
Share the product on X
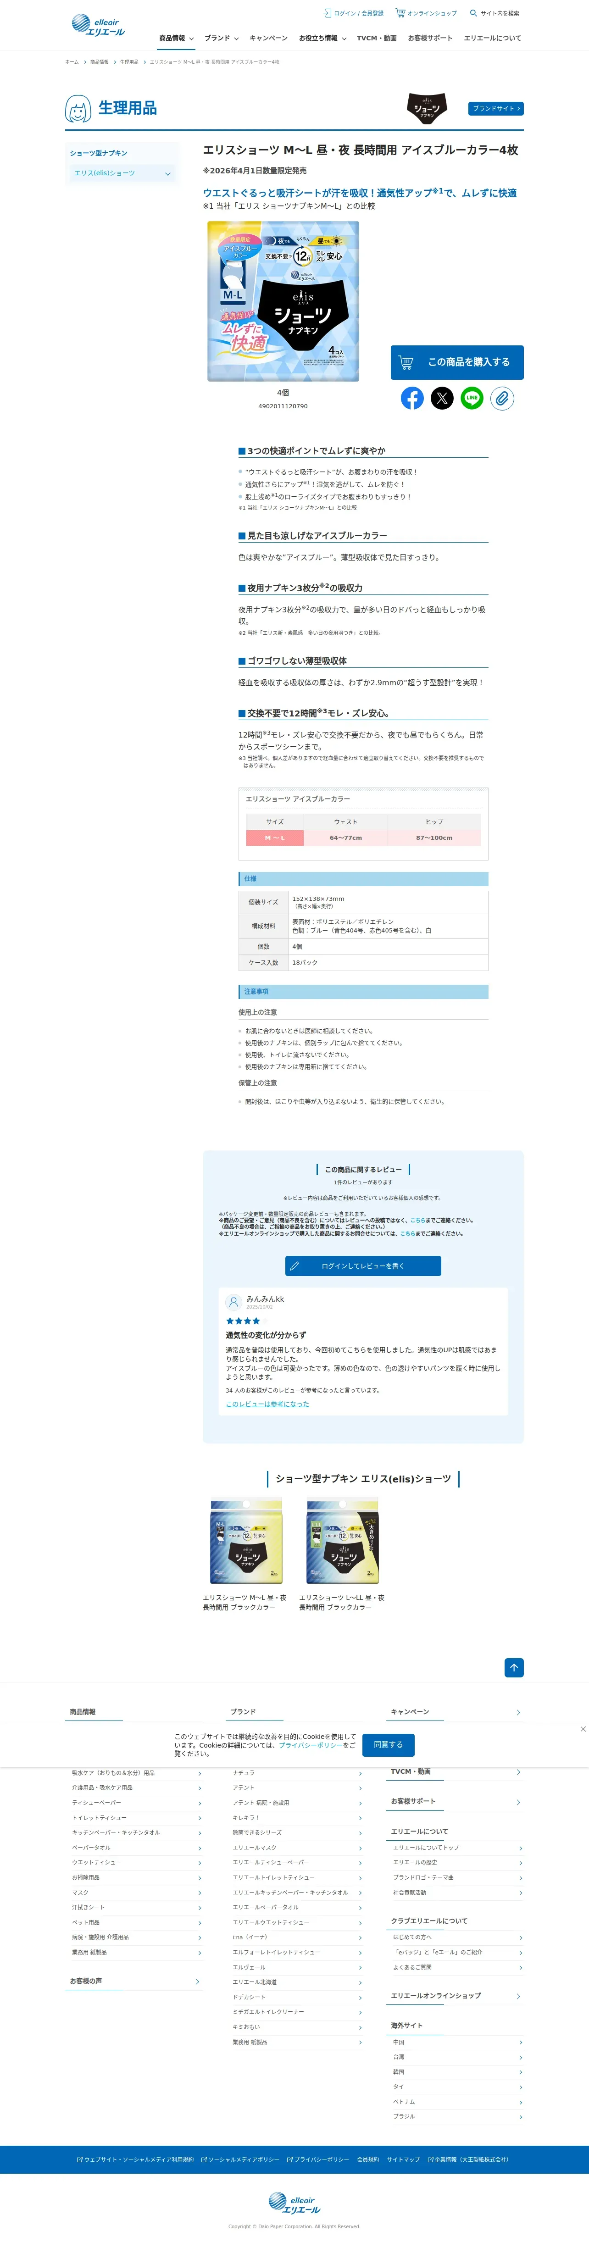point(442,398)
